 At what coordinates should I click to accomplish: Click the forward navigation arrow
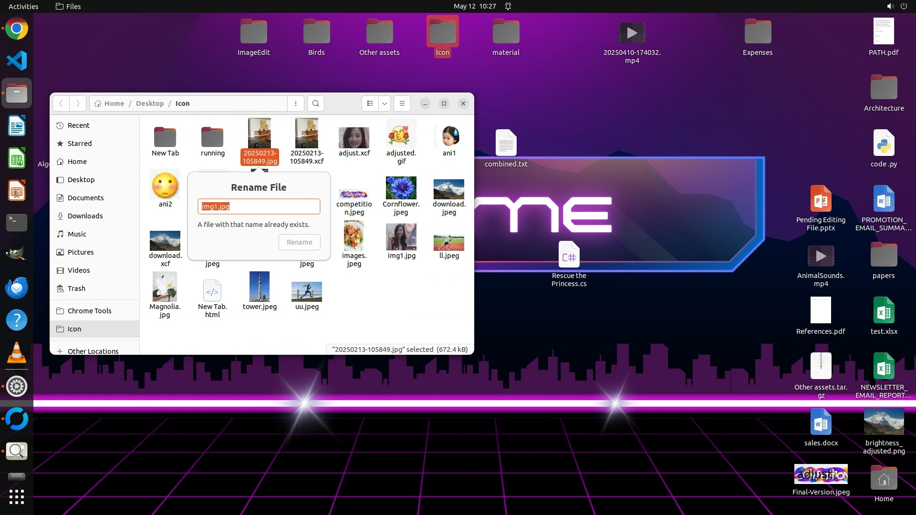click(x=78, y=103)
